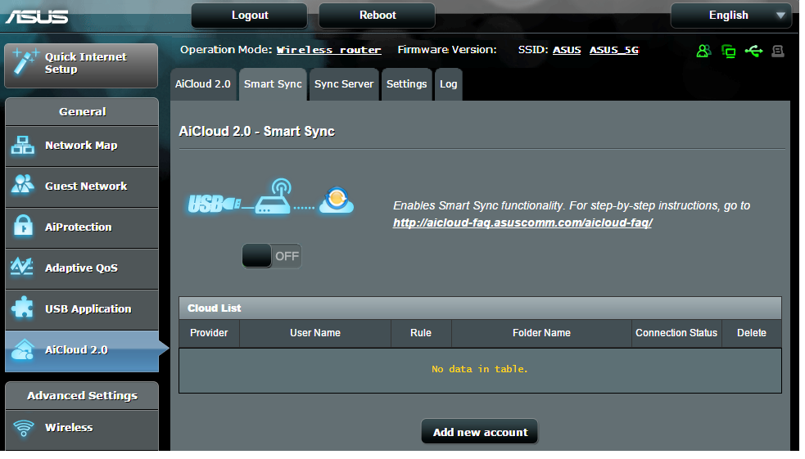Select the Smart Sync tab
805x459 pixels.
[x=273, y=84]
